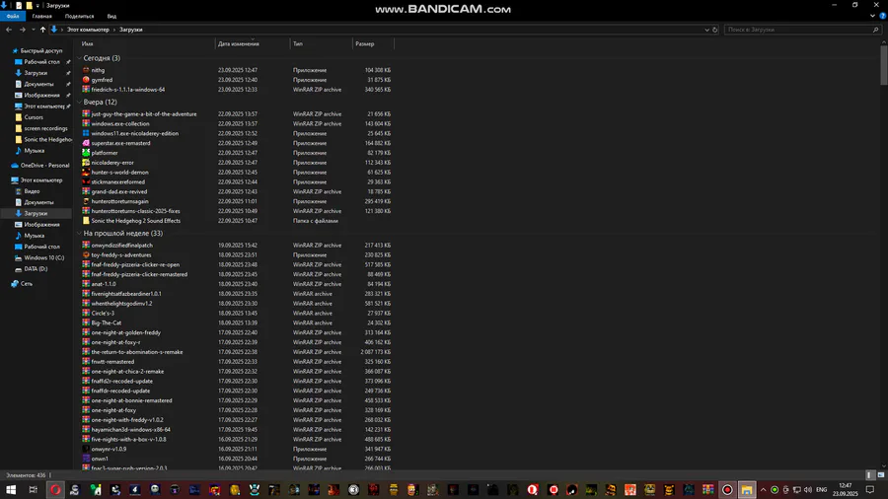Select the platformer application icon
The height and width of the screenshot is (499, 888).
click(x=86, y=153)
